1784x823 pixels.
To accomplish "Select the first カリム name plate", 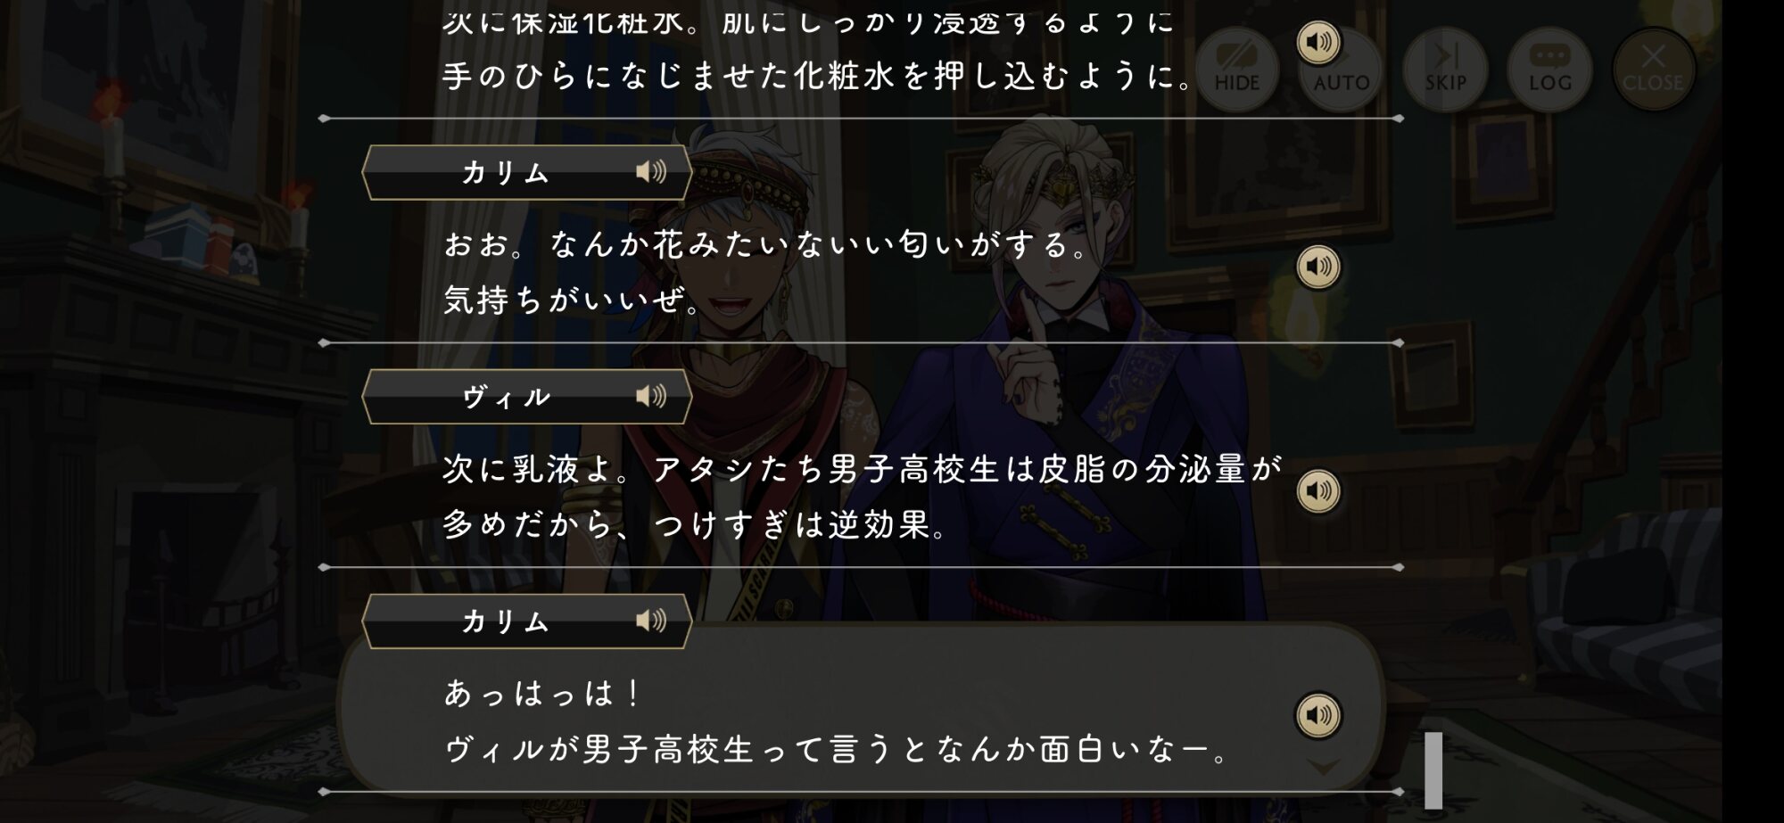I will [x=527, y=172].
